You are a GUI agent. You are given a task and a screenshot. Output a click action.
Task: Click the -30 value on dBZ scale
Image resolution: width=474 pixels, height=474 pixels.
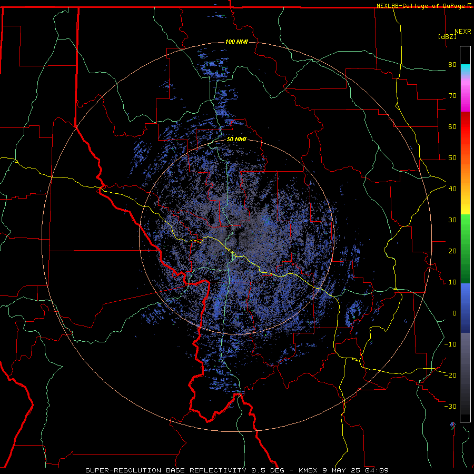pos(450,406)
